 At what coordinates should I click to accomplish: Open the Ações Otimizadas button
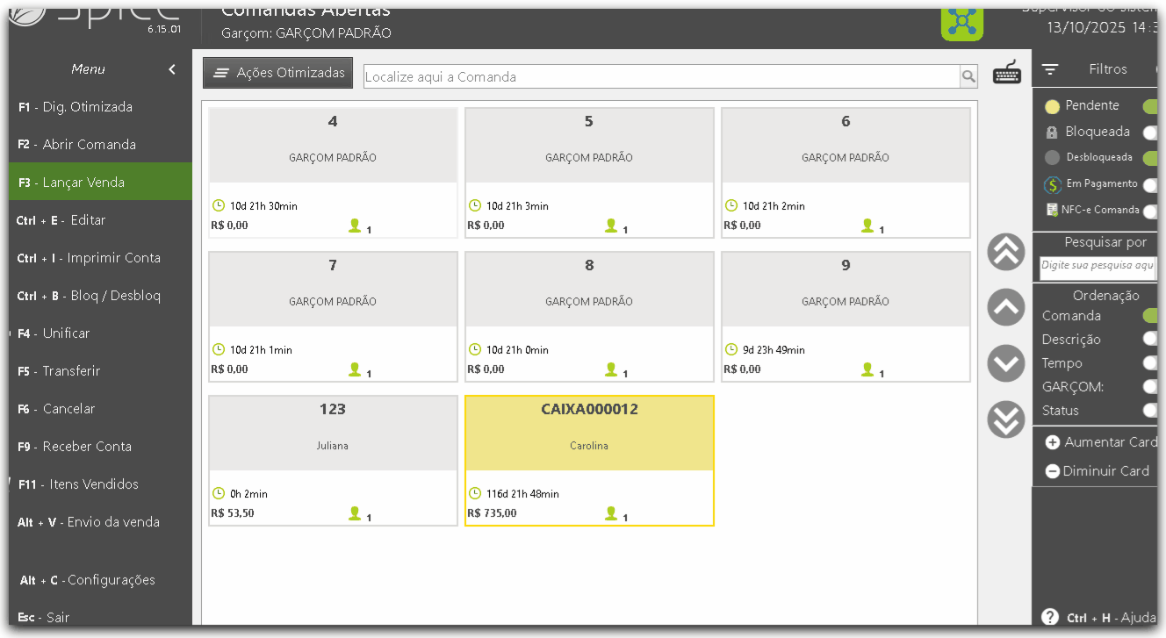(278, 73)
